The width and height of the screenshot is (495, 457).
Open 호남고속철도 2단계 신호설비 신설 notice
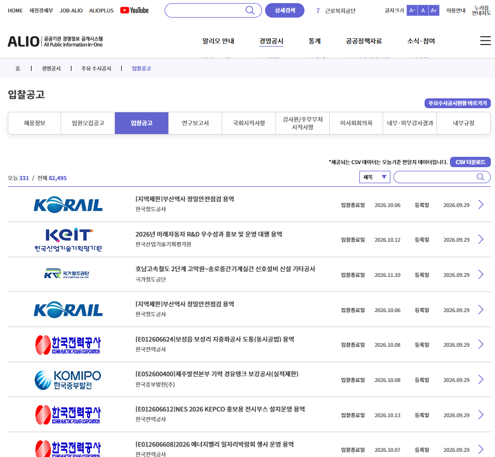(225, 269)
